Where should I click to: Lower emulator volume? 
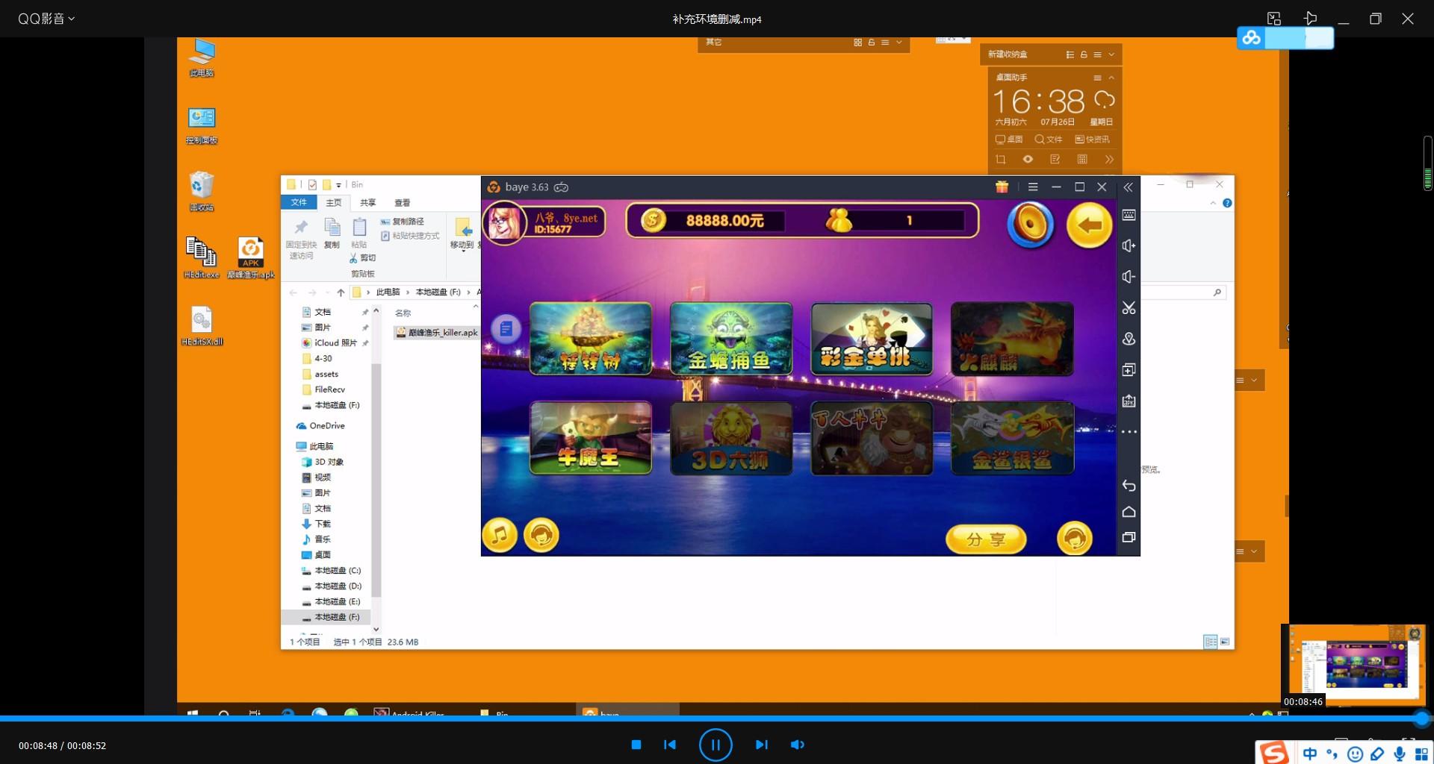tap(1129, 277)
